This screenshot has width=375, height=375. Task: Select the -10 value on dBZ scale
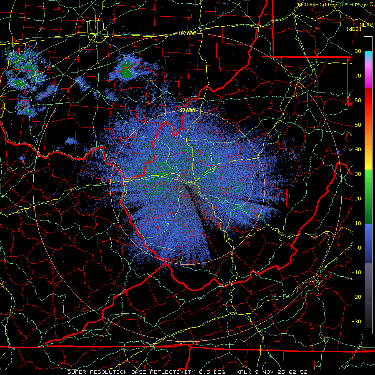coord(356,272)
